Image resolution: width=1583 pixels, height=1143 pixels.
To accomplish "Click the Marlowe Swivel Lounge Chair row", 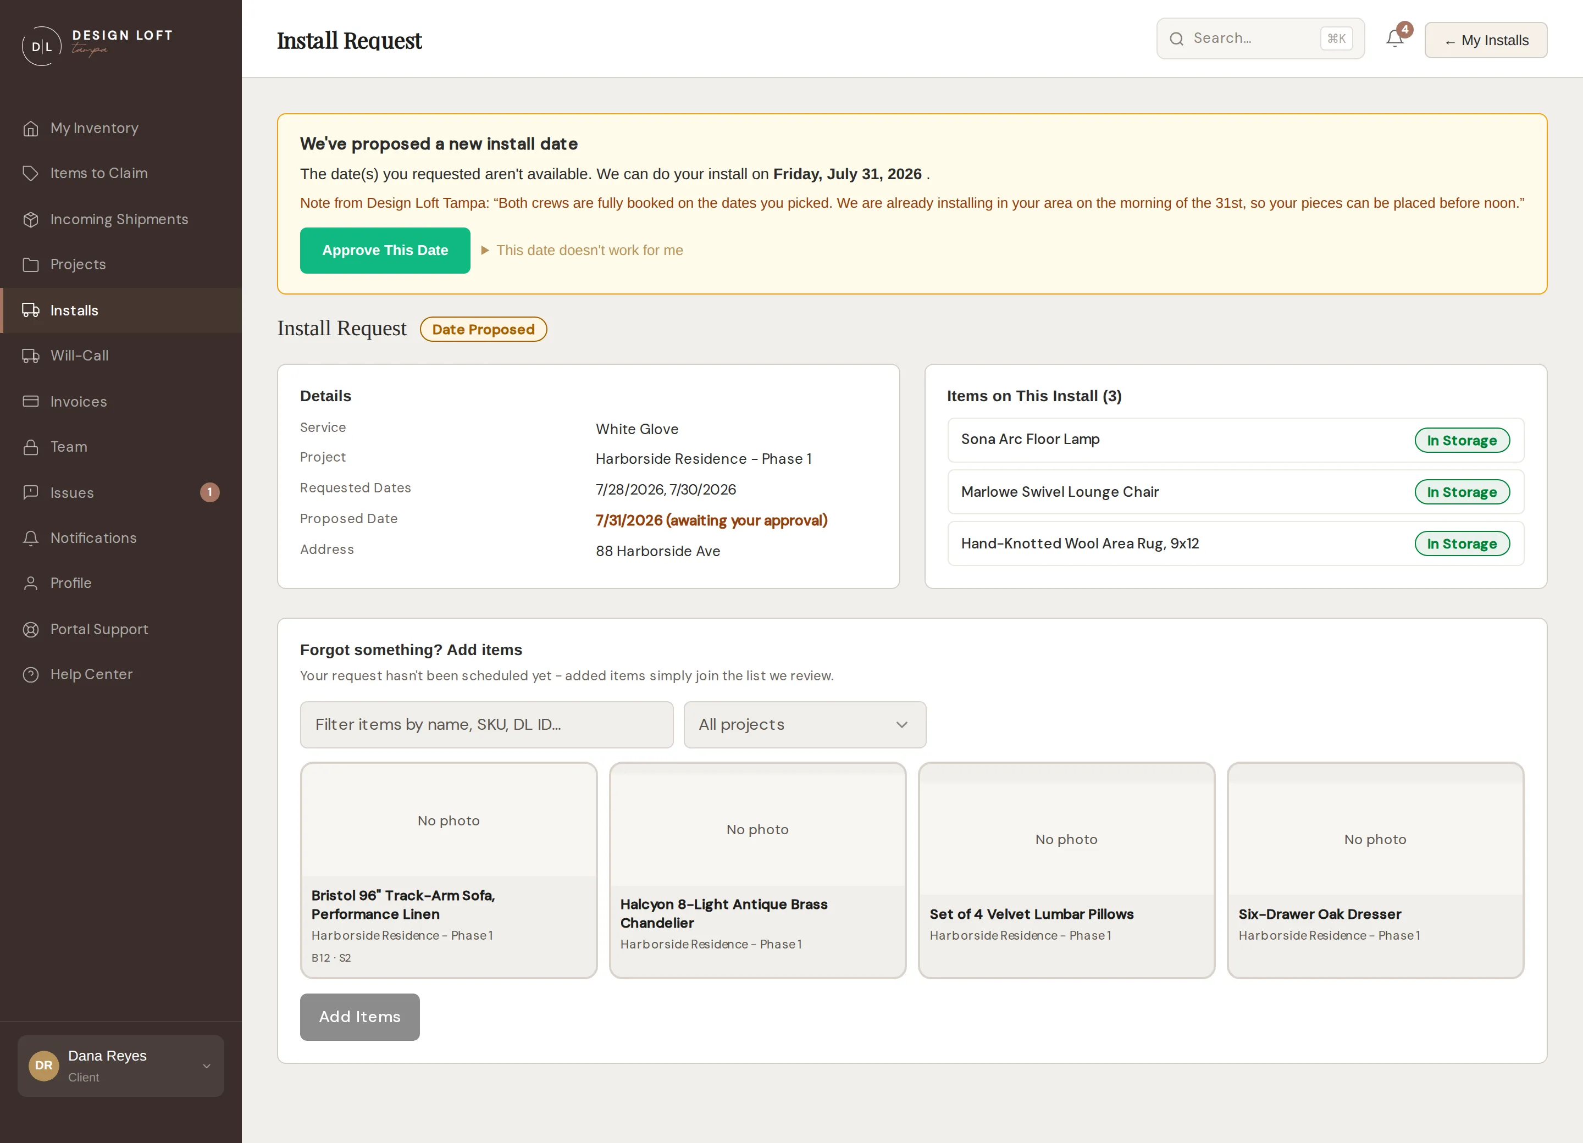I will coord(1236,492).
